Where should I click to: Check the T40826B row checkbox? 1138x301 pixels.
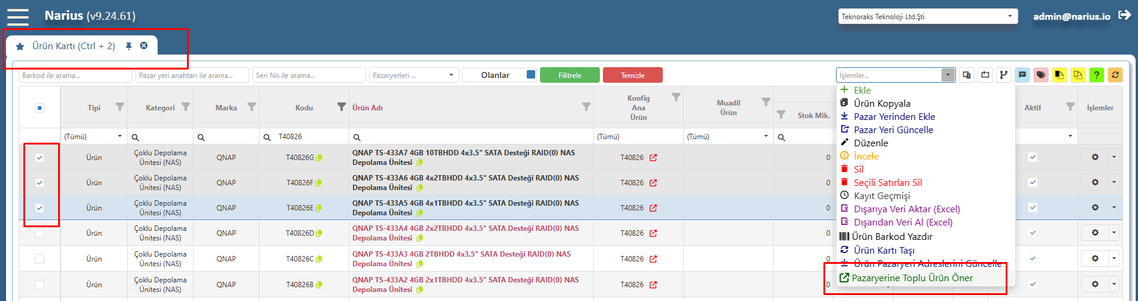coord(40,285)
